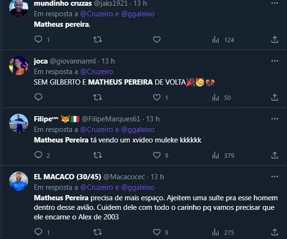
Task: Retweet EL MACACO's tweet
Action: pyautogui.click(x=97, y=232)
